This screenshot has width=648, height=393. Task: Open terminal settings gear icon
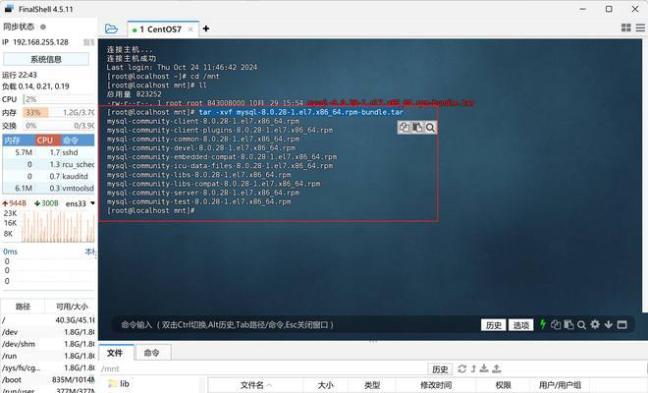click(595, 324)
